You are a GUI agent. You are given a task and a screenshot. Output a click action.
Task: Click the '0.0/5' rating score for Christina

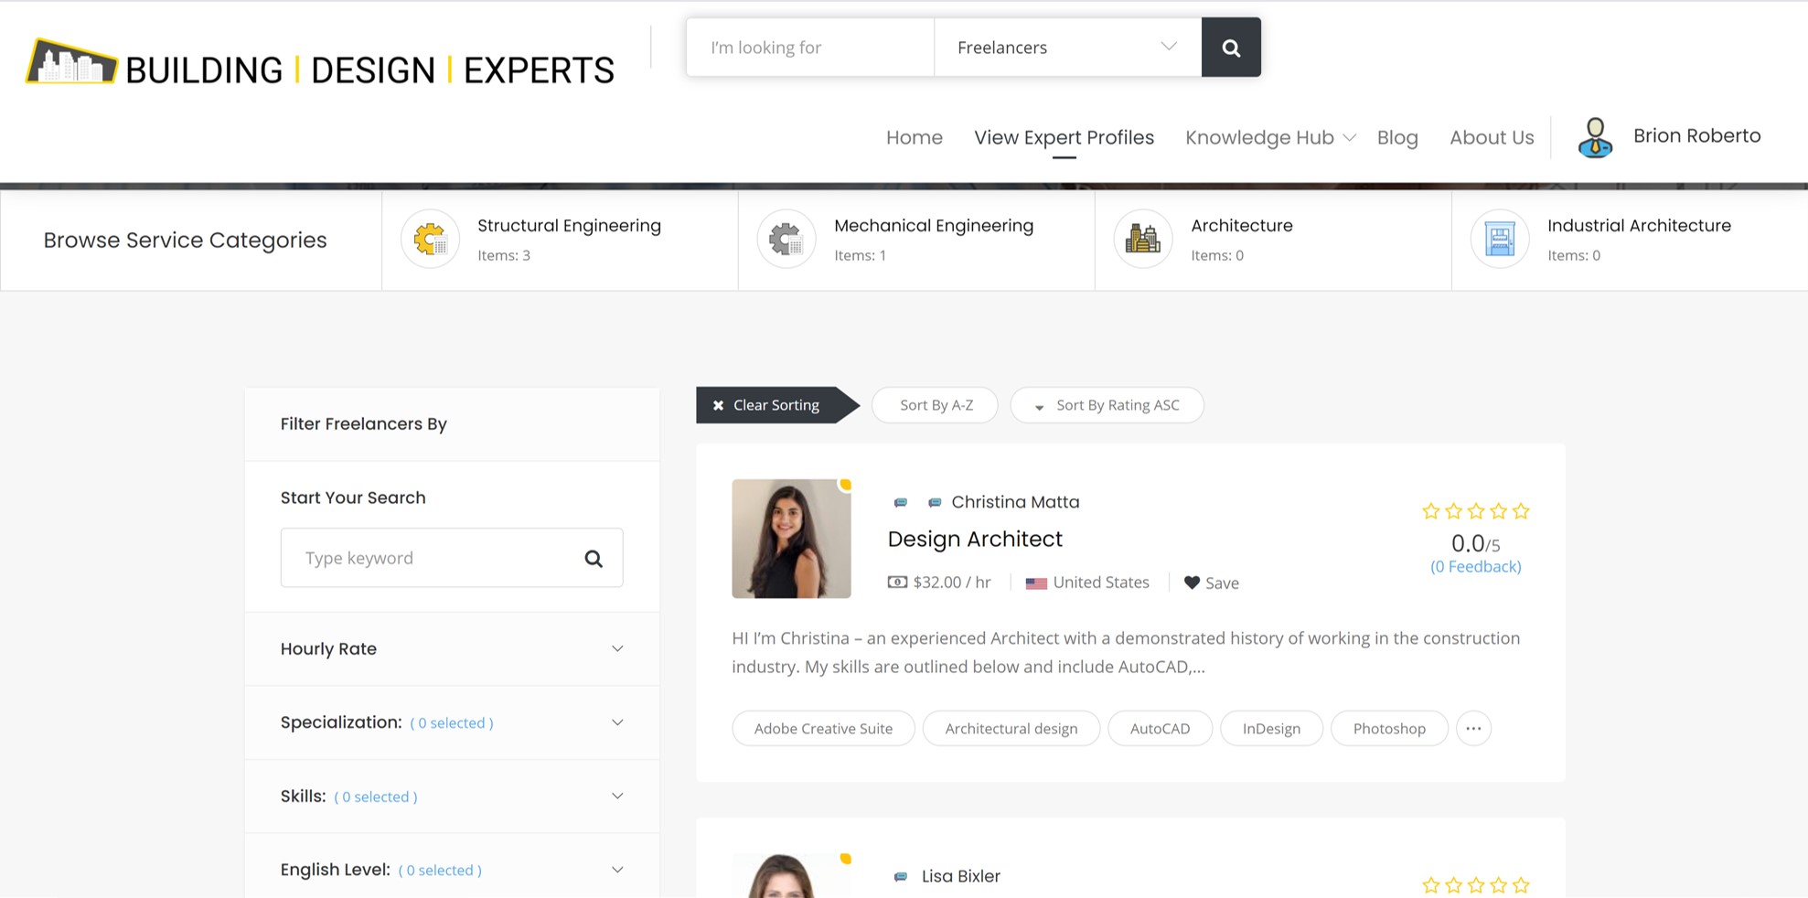pyautogui.click(x=1476, y=544)
